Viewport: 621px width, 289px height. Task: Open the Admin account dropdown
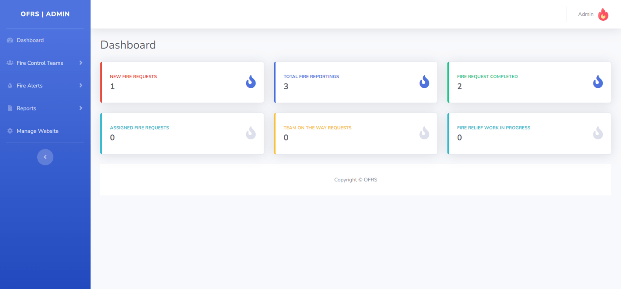coord(586,14)
